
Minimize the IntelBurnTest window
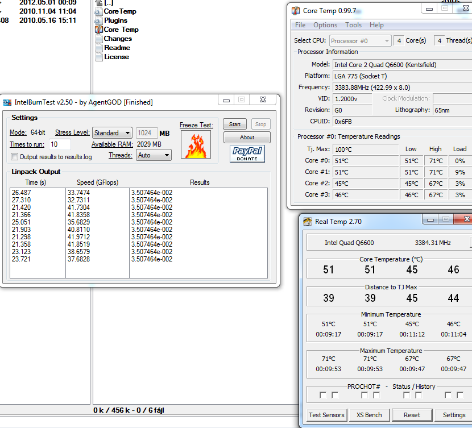(x=226, y=100)
